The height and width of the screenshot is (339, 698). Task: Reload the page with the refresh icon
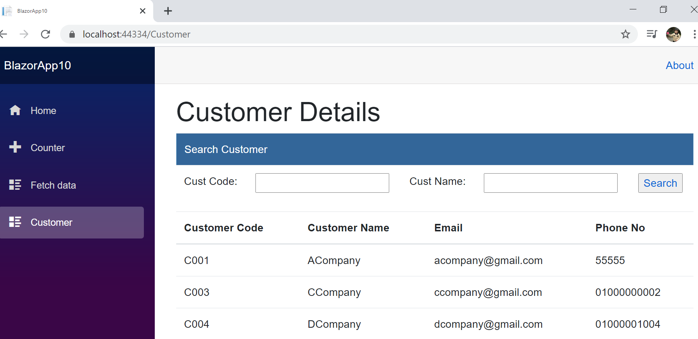[45, 34]
